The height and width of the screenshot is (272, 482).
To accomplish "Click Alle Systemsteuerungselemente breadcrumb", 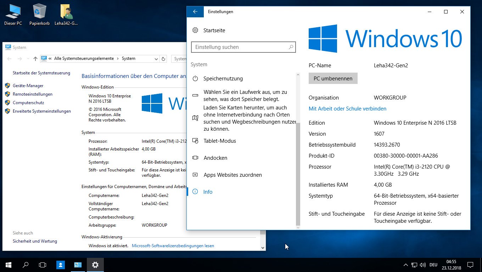I will coord(84,59).
